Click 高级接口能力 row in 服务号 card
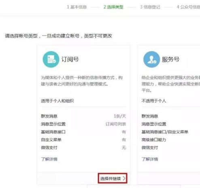This screenshot has height=188, width=200. click(171, 140)
